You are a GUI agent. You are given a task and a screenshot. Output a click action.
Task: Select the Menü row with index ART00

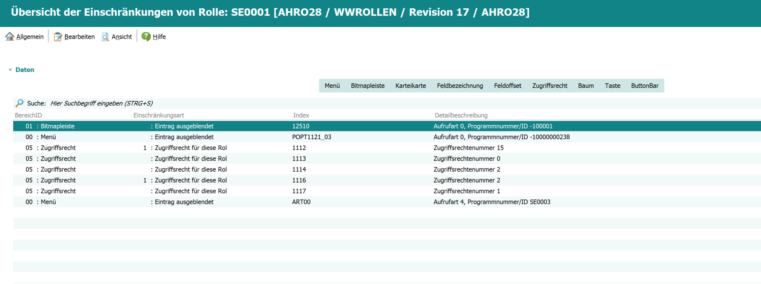(387, 202)
